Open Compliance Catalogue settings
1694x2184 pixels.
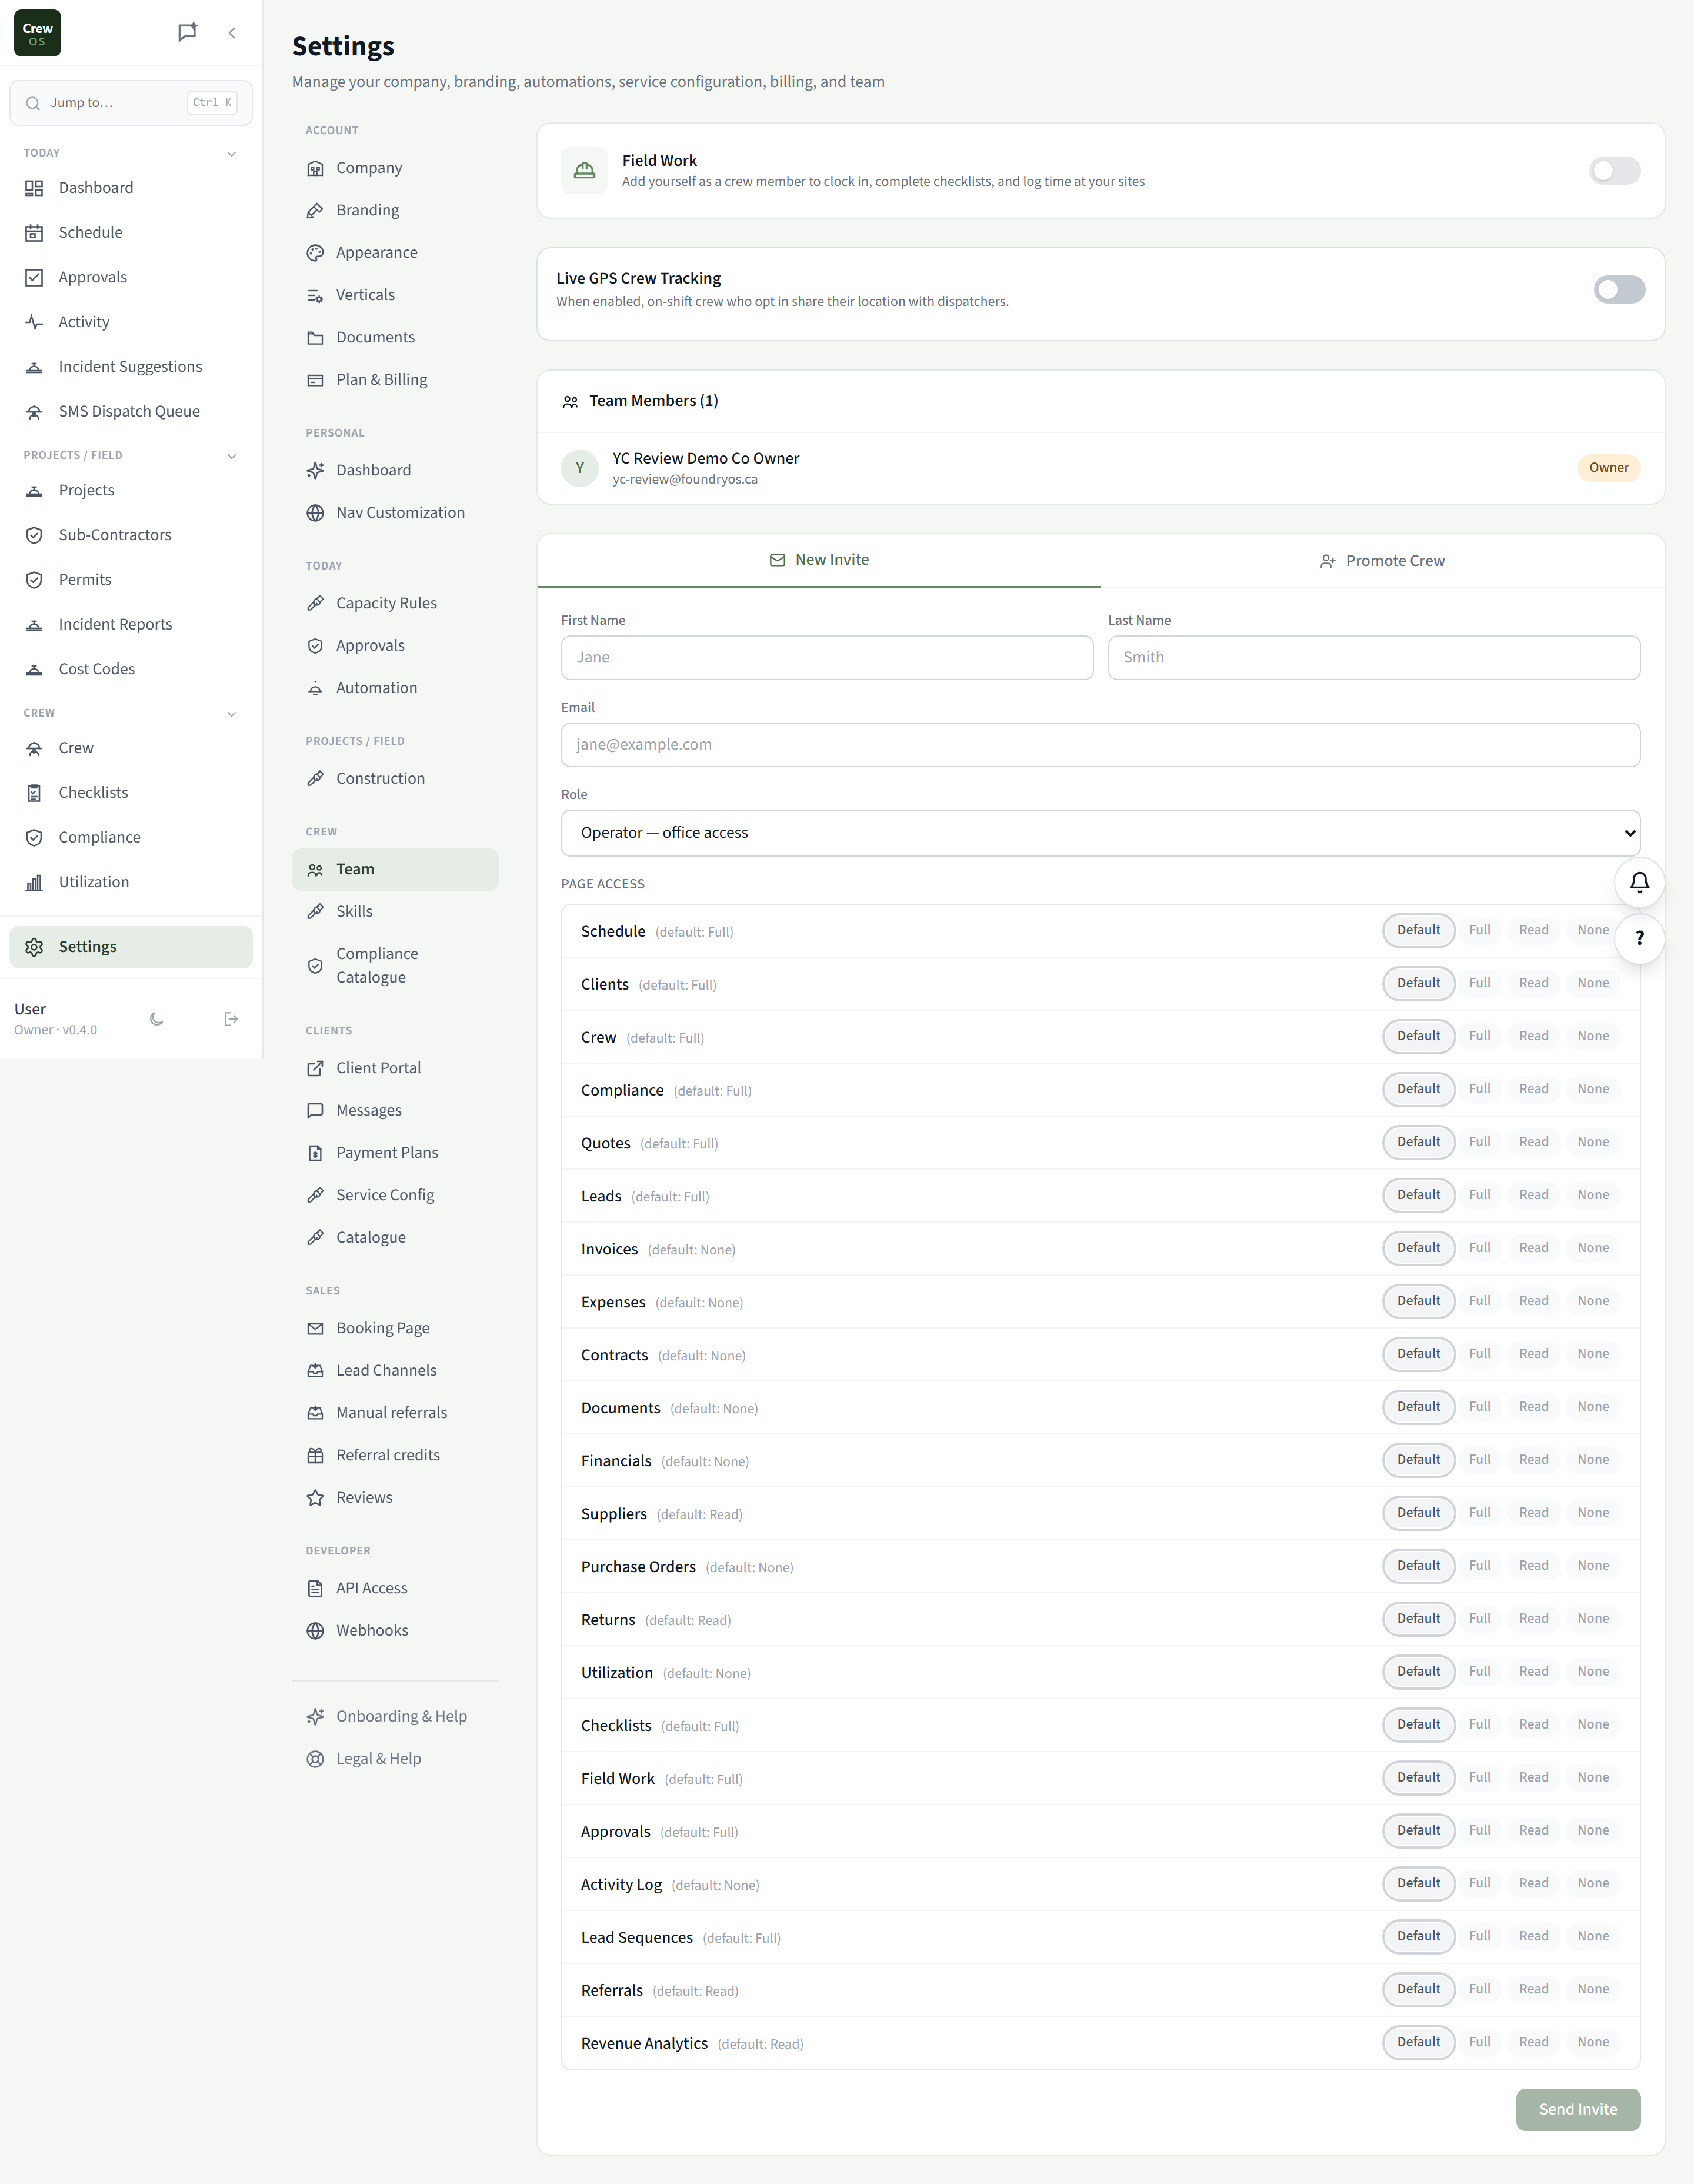(x=395, y=966)
